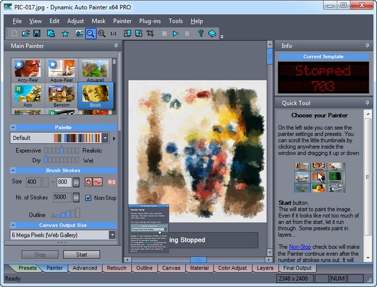Toggle the brush curve icon beside lock
377x287 pixels.
pos(98,182)
